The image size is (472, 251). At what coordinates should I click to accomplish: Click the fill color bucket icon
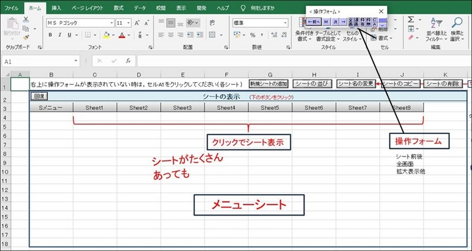point(106,35)
